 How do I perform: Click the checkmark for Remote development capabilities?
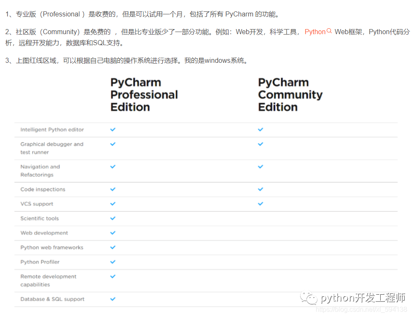click(x=113, y=276)
